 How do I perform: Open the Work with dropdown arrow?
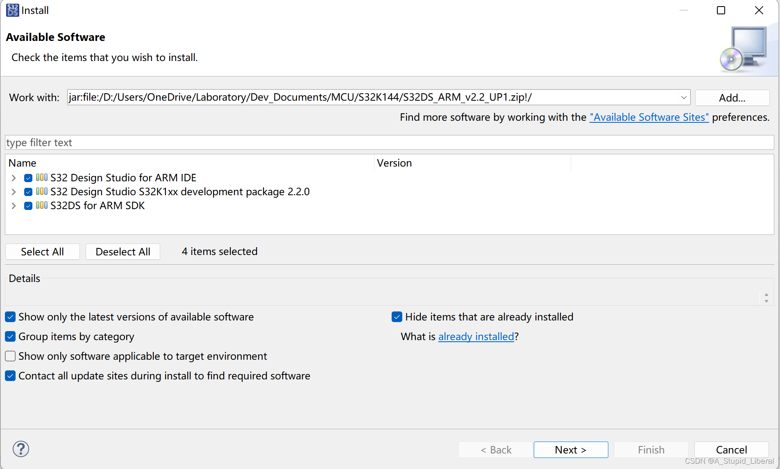pos(683,97)
